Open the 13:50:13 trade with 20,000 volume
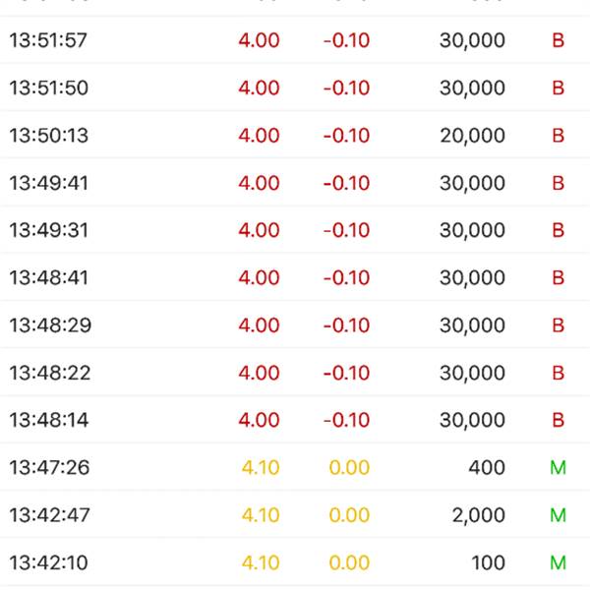Image resolution: width=590 pixels, height=590 pixels. 295,135
